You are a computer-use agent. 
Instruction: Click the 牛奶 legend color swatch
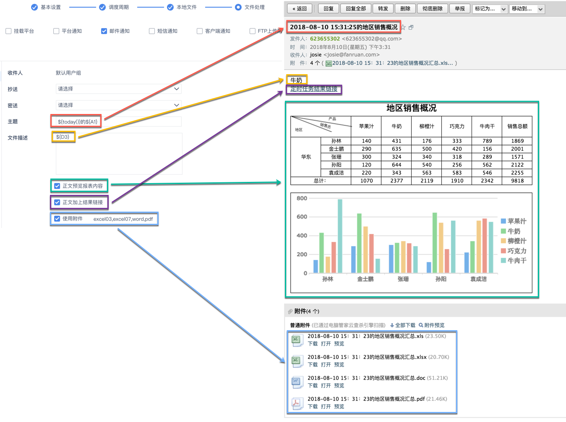(x=503, y=231)
